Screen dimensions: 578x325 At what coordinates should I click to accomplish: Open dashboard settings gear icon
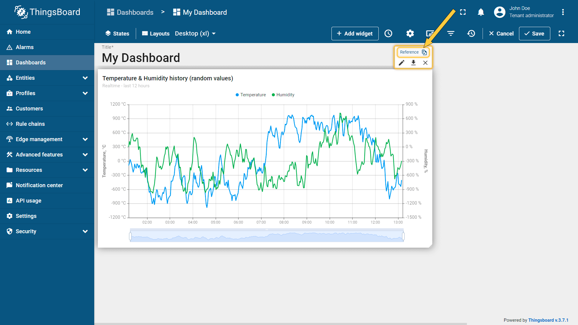tap(410, 33)
